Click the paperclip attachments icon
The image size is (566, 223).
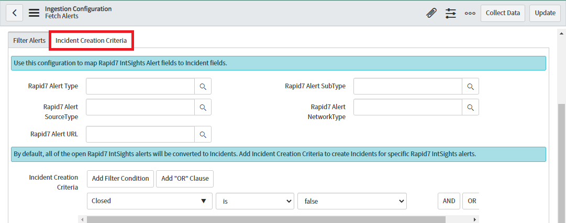tap(431, 13)
